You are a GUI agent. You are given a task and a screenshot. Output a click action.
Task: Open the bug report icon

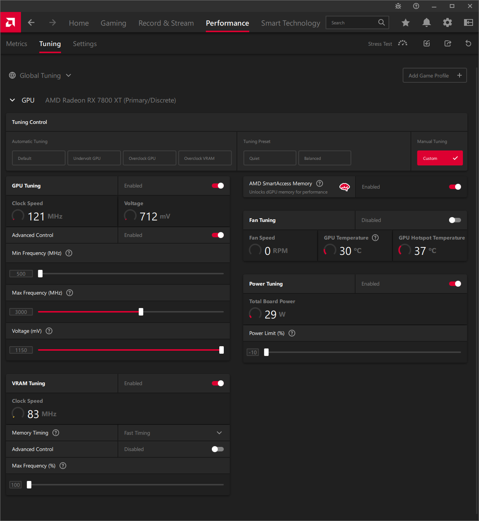tap(398, 6)
